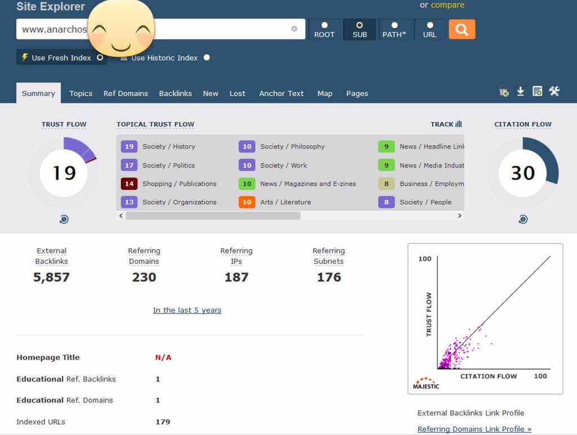This screenshot has height=435, width=577.
Task: Click the 'Society / Politics' topic
Action: (168, 165)
